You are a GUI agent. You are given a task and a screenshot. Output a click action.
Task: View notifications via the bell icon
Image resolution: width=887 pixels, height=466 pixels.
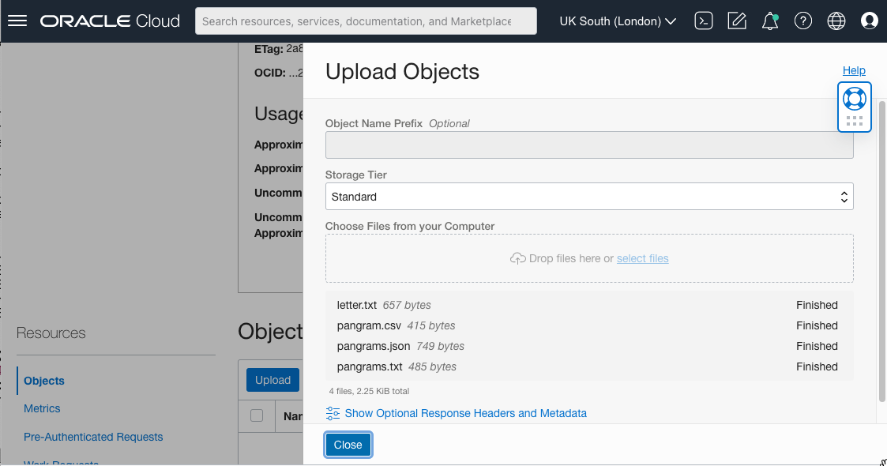pyautogui.click(x=770, y=21)
